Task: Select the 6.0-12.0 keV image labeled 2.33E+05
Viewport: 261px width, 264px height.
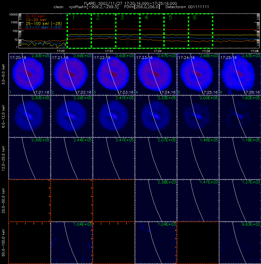Action: point(156,116)
